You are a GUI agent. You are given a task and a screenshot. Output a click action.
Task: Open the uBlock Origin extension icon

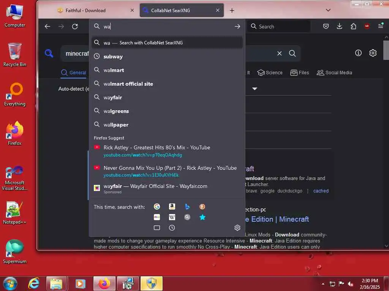click(x=367, y=26)
